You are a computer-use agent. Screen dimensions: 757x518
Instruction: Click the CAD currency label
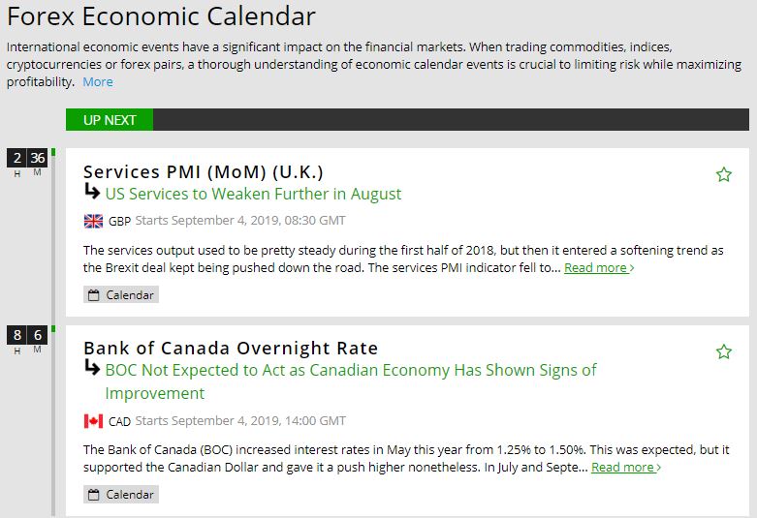119,421
